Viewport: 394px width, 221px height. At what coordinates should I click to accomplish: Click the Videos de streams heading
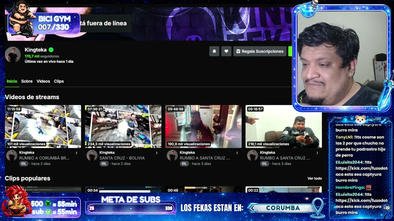pos(32,97)
